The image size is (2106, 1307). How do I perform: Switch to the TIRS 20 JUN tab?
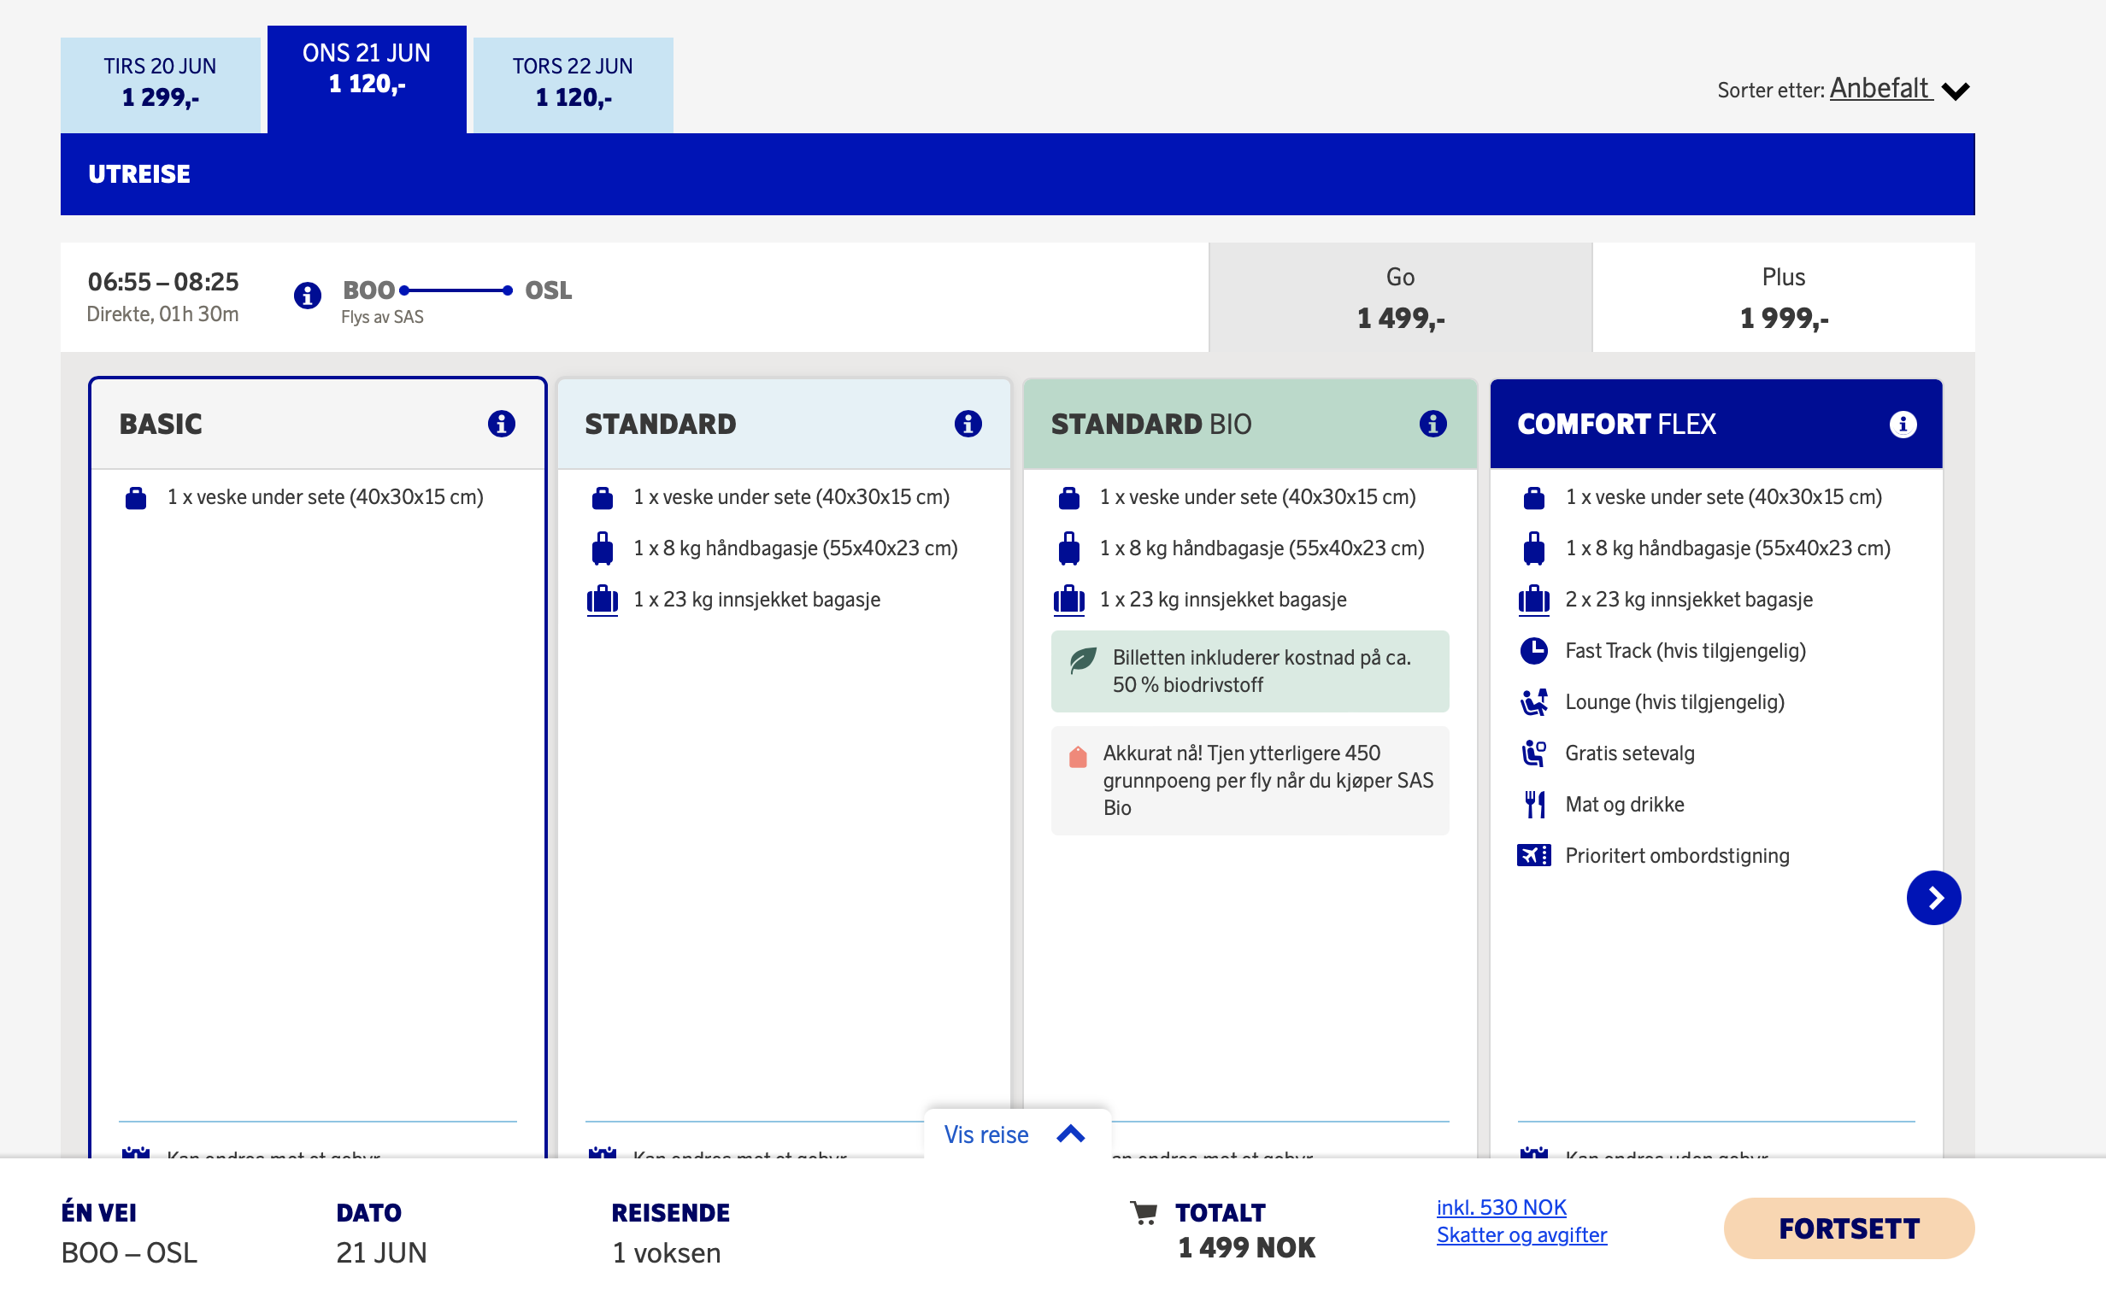(160, 85)
